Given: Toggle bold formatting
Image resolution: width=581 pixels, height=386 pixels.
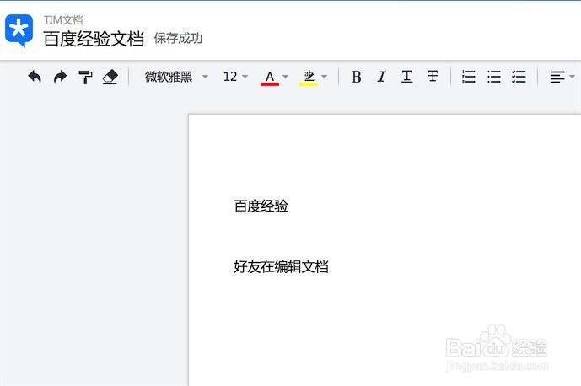Looking at the screenshot, I should (357, 77).
